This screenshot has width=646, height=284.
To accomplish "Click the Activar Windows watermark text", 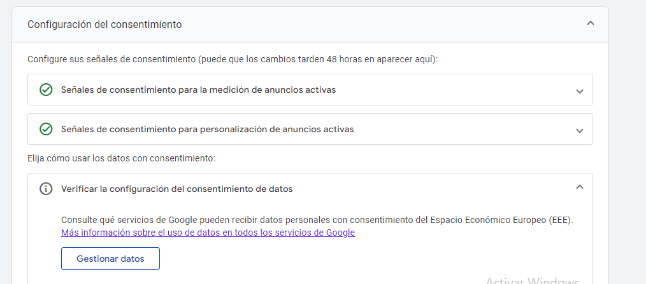I will [x=533, y=280].
